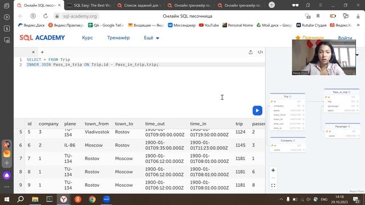Run the SQL query with play button
The height and width of the screenshot is (205, 365).
[257, 110]
